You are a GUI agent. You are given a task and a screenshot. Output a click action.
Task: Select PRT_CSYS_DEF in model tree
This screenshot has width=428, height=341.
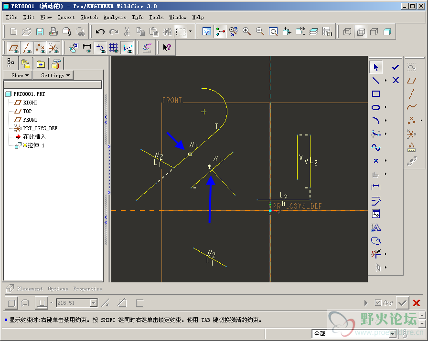40,128
